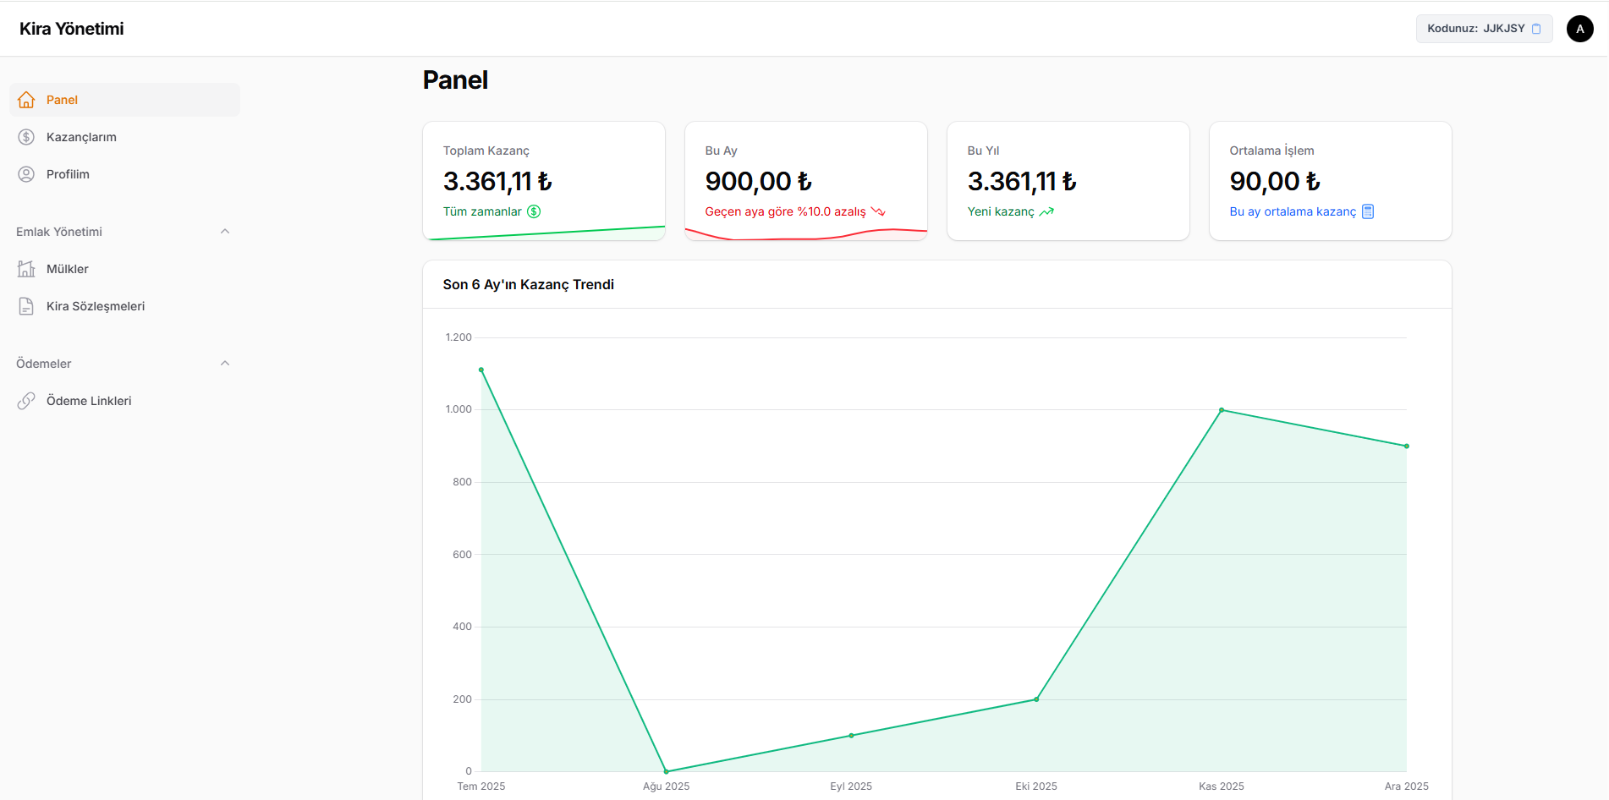Go to Kira Sözleşmeleri in sidebar

point(96,306)
